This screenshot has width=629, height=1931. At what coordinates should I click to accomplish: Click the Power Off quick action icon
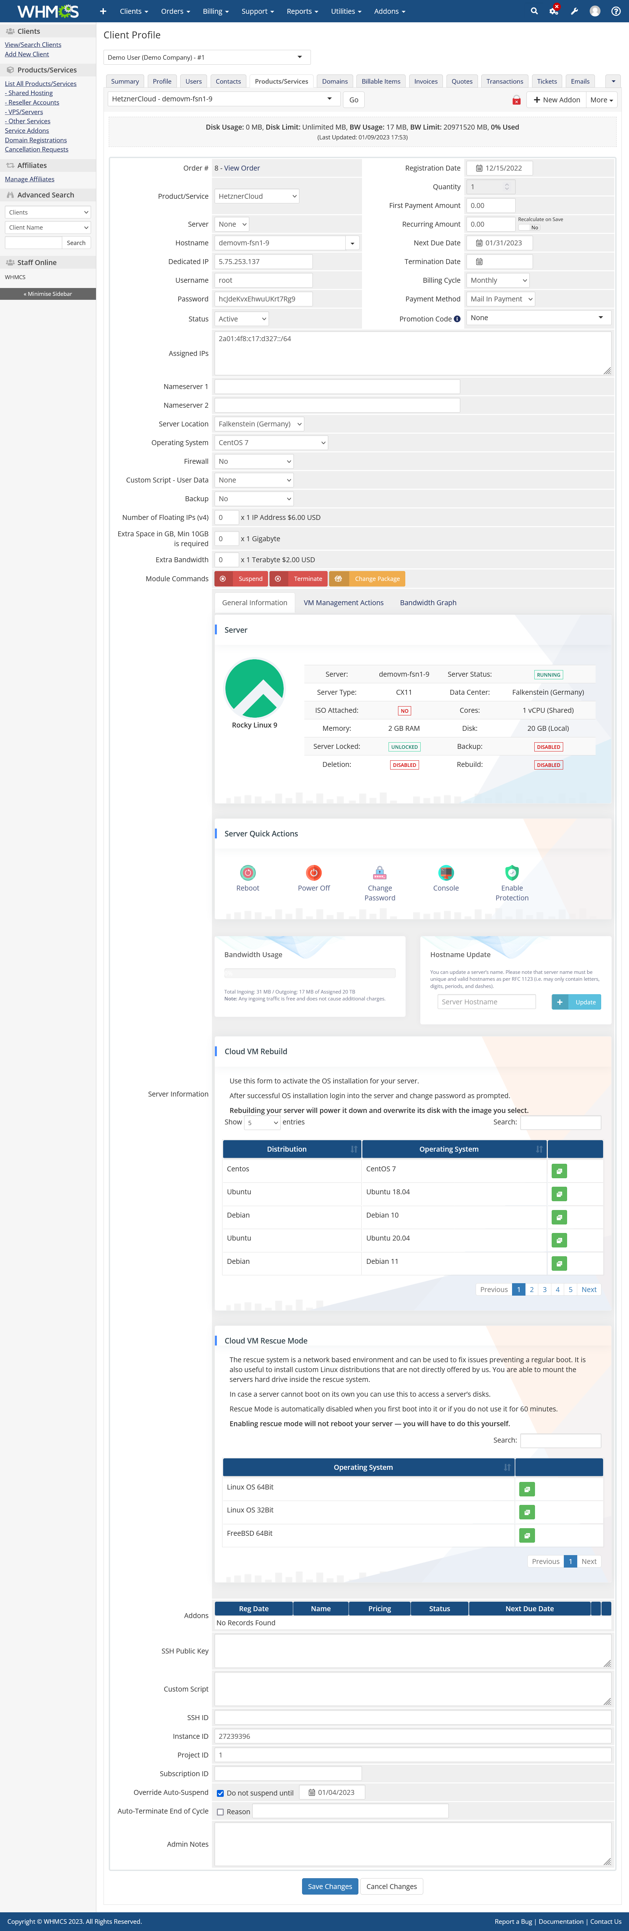point(314,872)
